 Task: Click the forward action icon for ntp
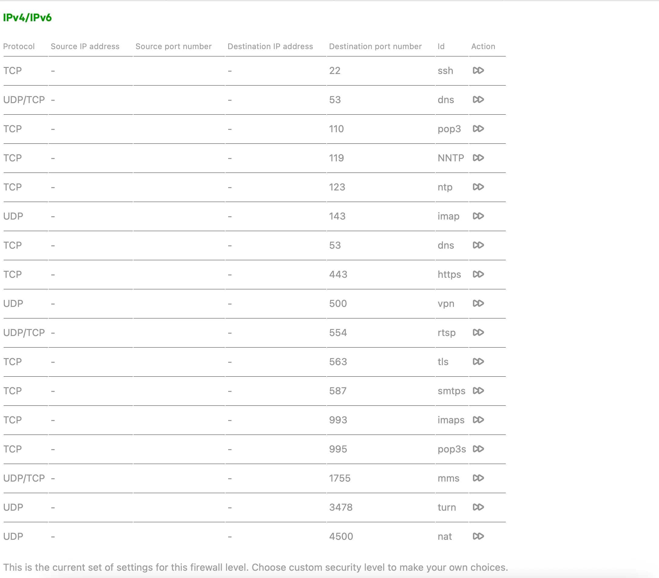click(478, 187)
